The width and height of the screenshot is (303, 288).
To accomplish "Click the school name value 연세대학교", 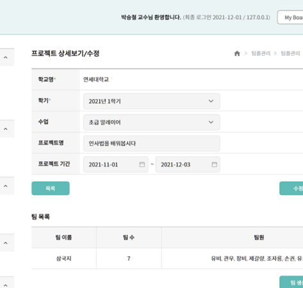I will point(96,79).
